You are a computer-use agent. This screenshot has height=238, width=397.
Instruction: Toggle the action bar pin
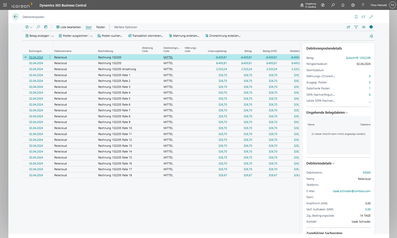[x=371, y=36]
